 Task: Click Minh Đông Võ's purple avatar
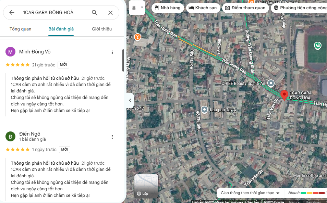tap(10, 52)
